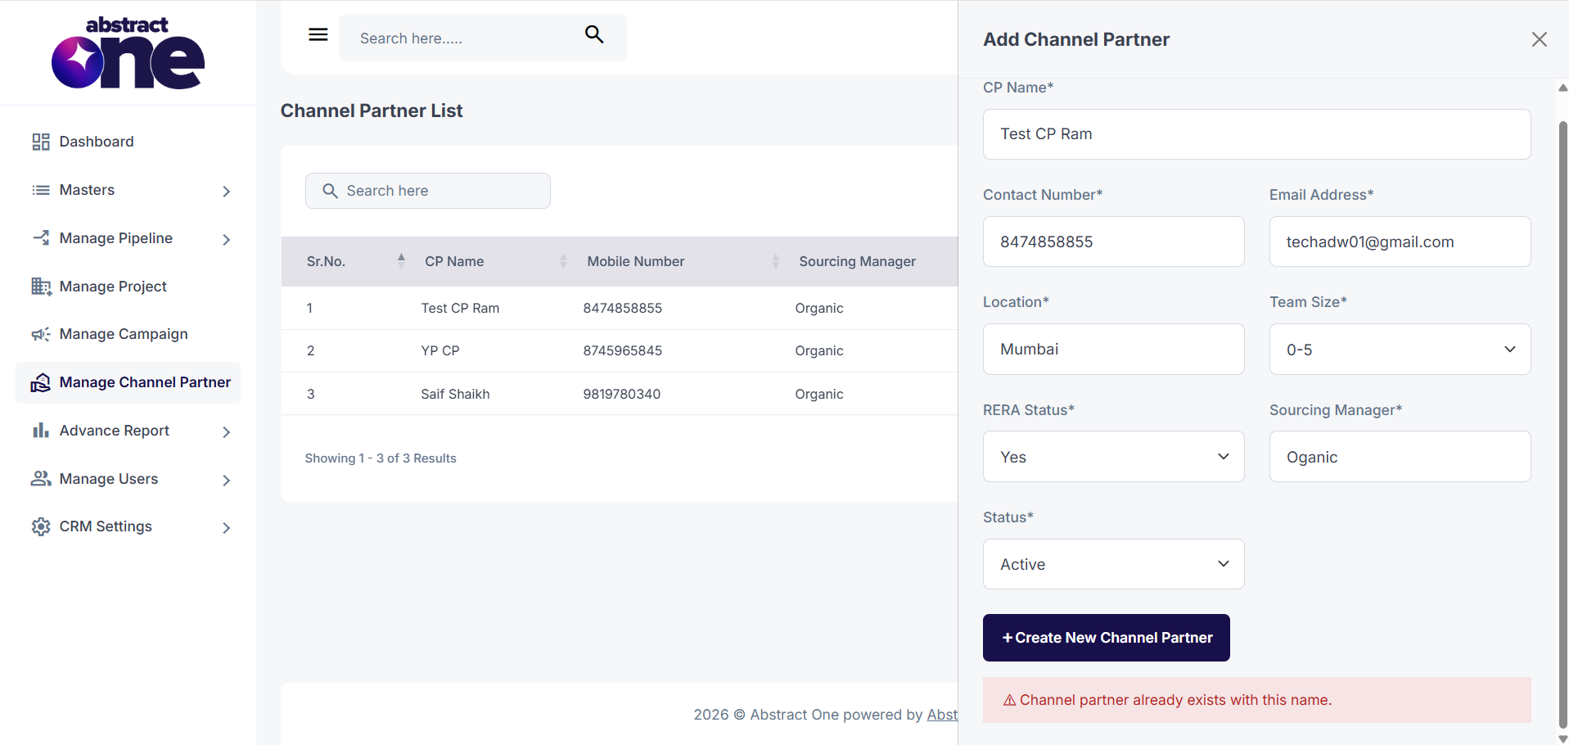This screenshot has width=1569, height=745.
Task: Click the Dashboard grid icon
Action: [x=41, y=142]
